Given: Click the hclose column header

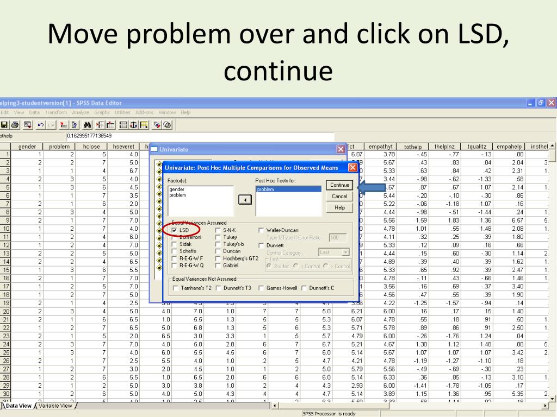Looking at the screenshot, I should pyautogui.click(x=91, y=147).
